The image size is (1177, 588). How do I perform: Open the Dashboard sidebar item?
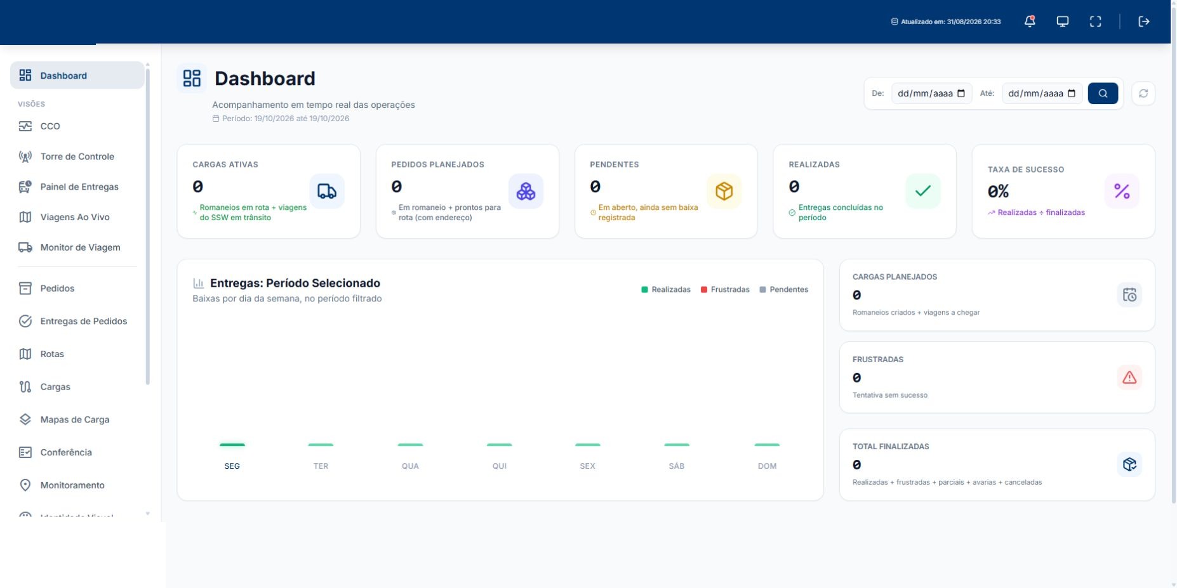click(x=77, y=75)
